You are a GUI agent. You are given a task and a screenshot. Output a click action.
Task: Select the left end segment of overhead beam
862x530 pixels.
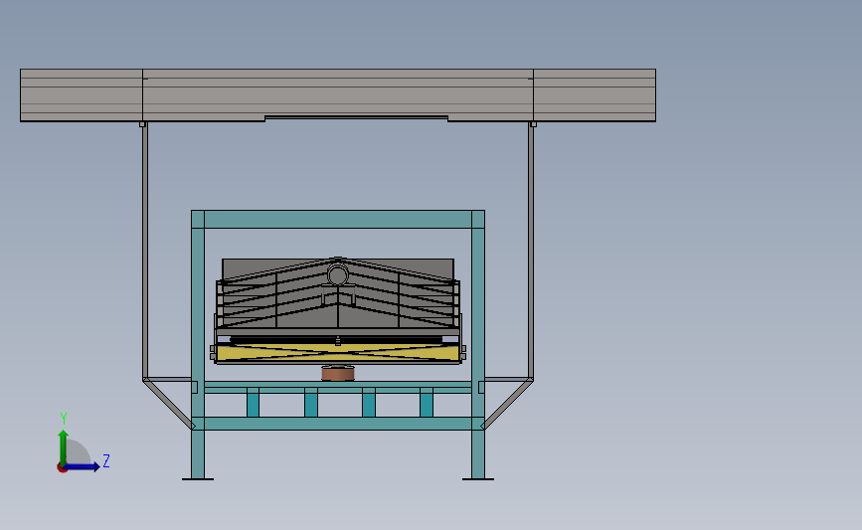point(82,95)
